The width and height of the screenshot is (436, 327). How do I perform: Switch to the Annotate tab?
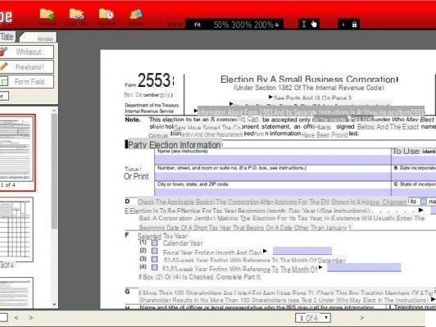(7, 36)
